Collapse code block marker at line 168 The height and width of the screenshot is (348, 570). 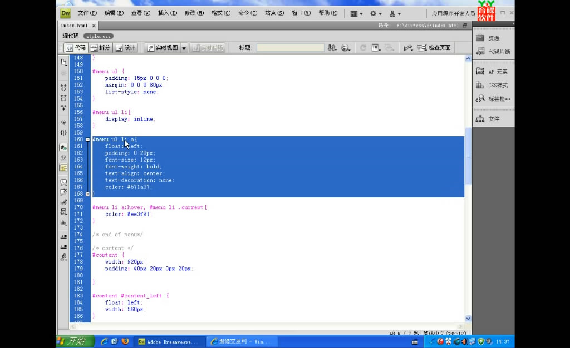tap(87, 194)
